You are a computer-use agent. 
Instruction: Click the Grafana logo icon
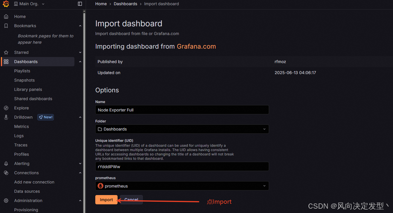pos(6,4)
